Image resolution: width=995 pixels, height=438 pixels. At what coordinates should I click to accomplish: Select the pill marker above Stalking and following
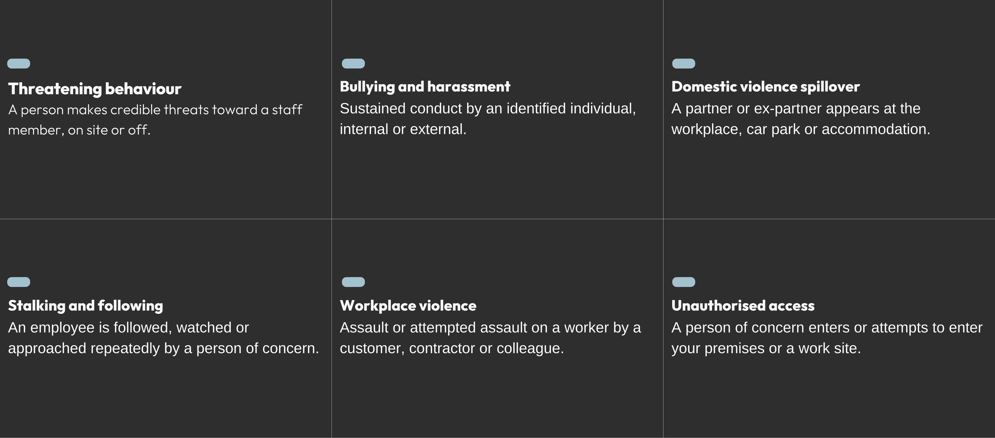coord(19,282)
